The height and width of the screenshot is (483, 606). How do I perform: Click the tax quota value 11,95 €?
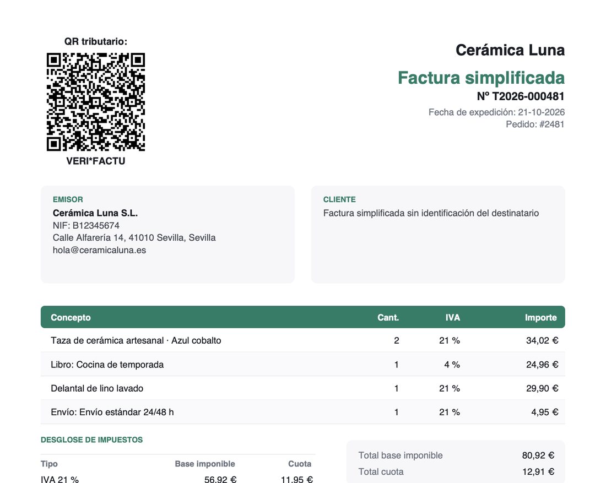(x=297, y=479)
